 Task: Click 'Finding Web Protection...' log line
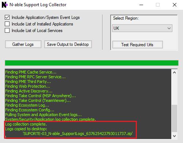click(x=27, y=86)
